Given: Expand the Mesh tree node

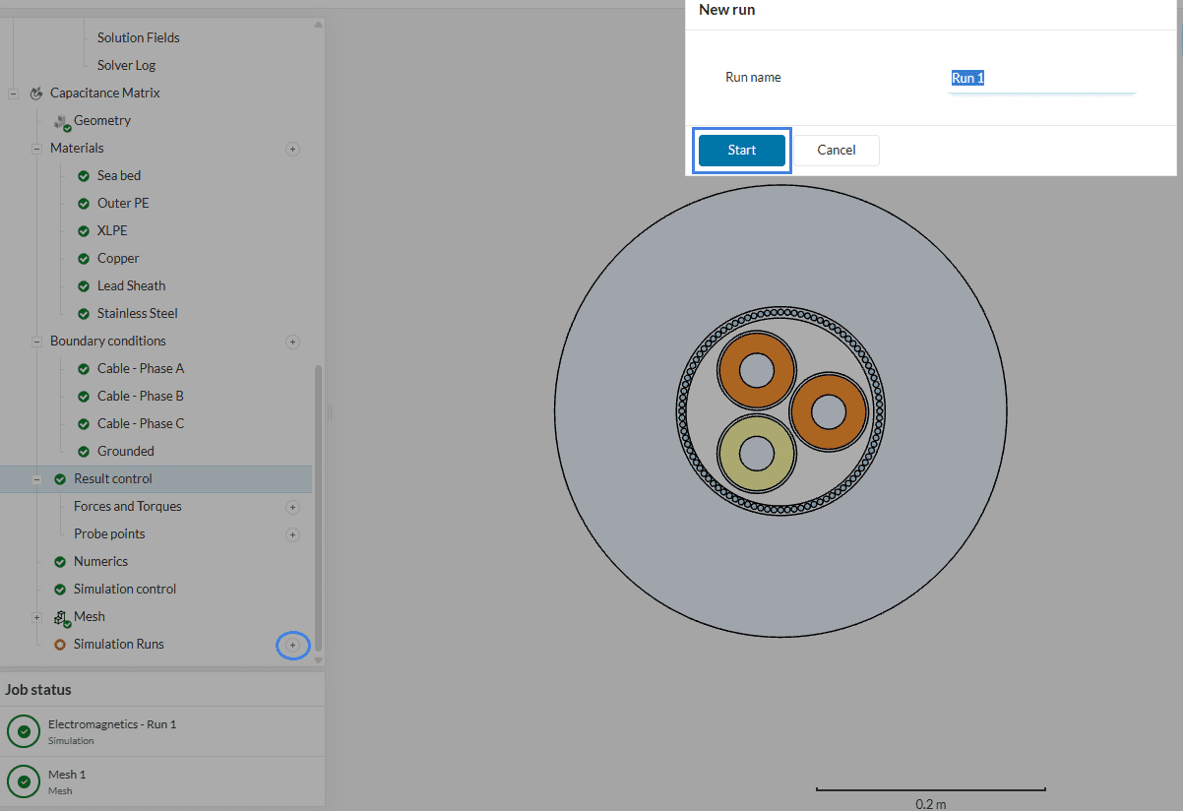Looking at the screenshot, I should point(37,617).
